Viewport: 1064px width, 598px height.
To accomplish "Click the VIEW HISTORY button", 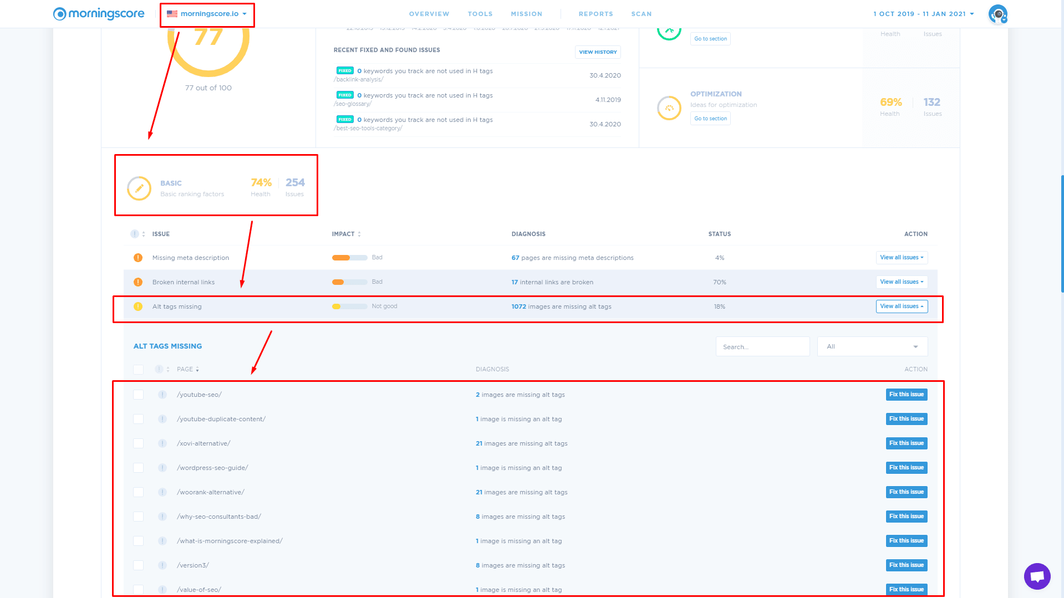I will [x=598, y=52].
